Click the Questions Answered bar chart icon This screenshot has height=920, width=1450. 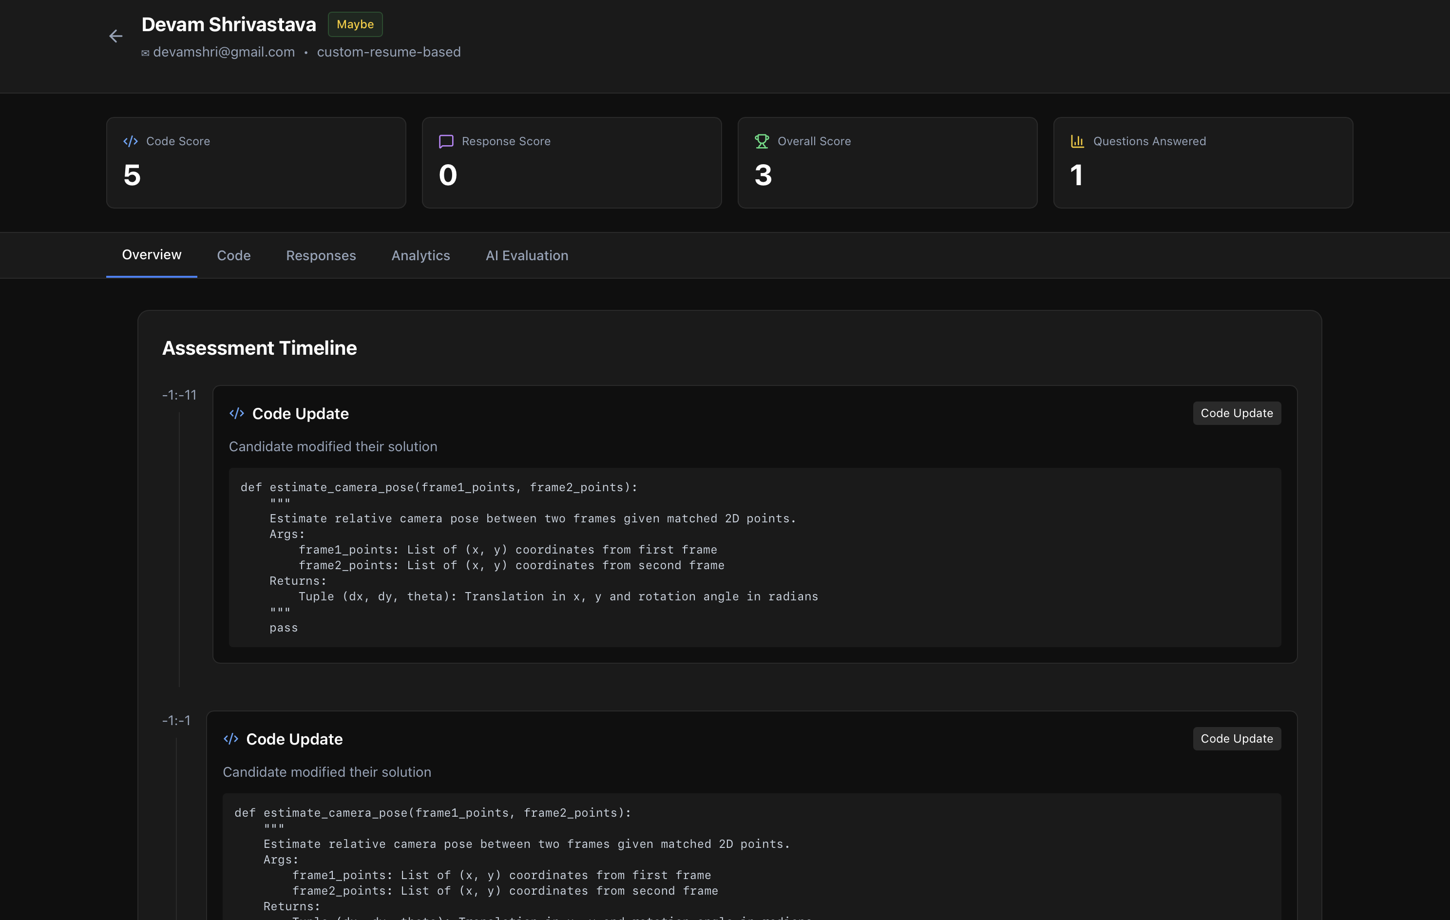coord(1077,141)
